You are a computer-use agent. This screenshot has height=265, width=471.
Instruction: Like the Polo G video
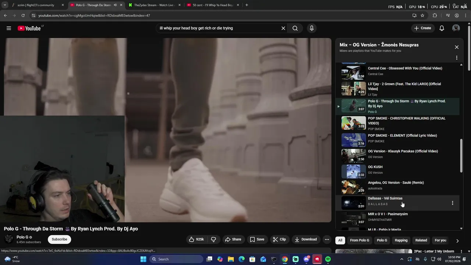196,239
